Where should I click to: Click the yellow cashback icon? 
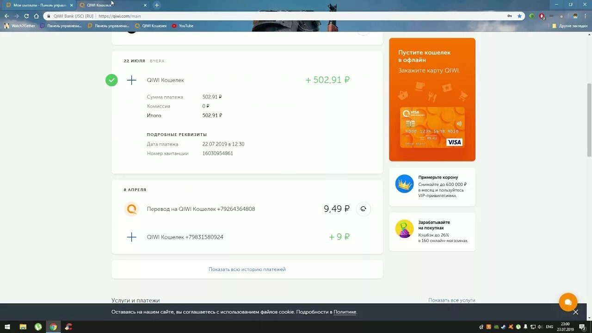coord(404,229)
